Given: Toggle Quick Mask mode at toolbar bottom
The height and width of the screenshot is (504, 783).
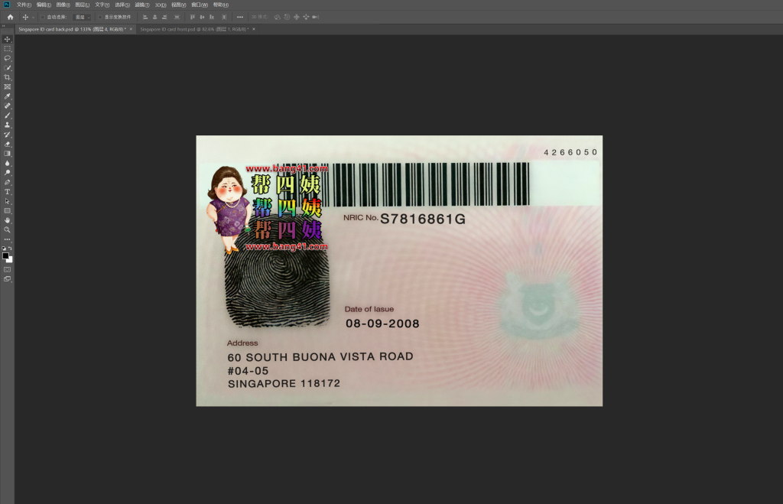Looking at the screenshot, I should click(x=7, y=269).
